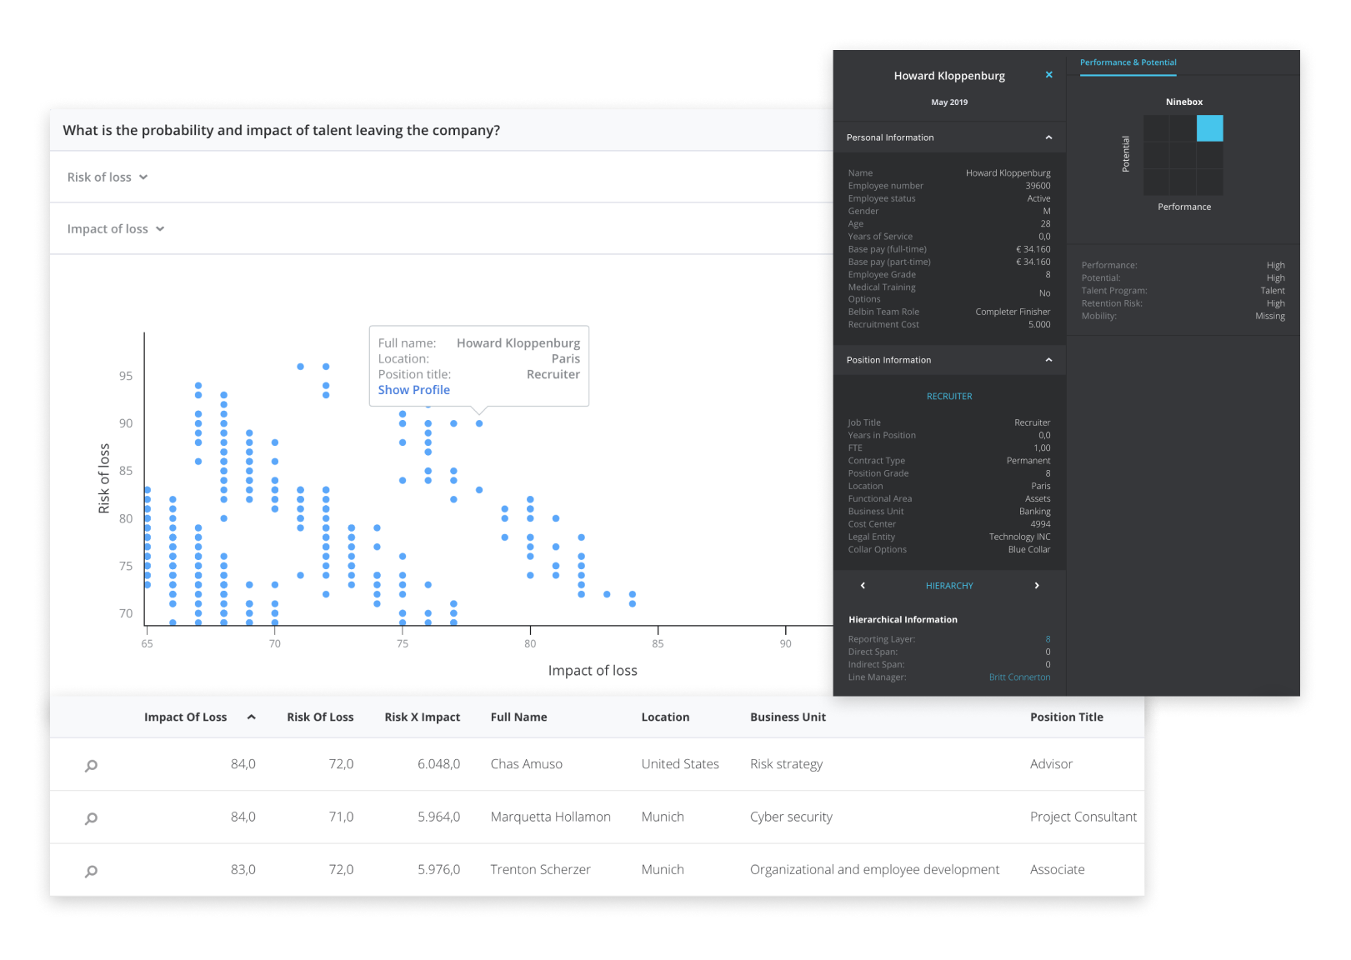
Task: Close the Howard Kloppenburg profile panel
Action: tap(1048, 74)
